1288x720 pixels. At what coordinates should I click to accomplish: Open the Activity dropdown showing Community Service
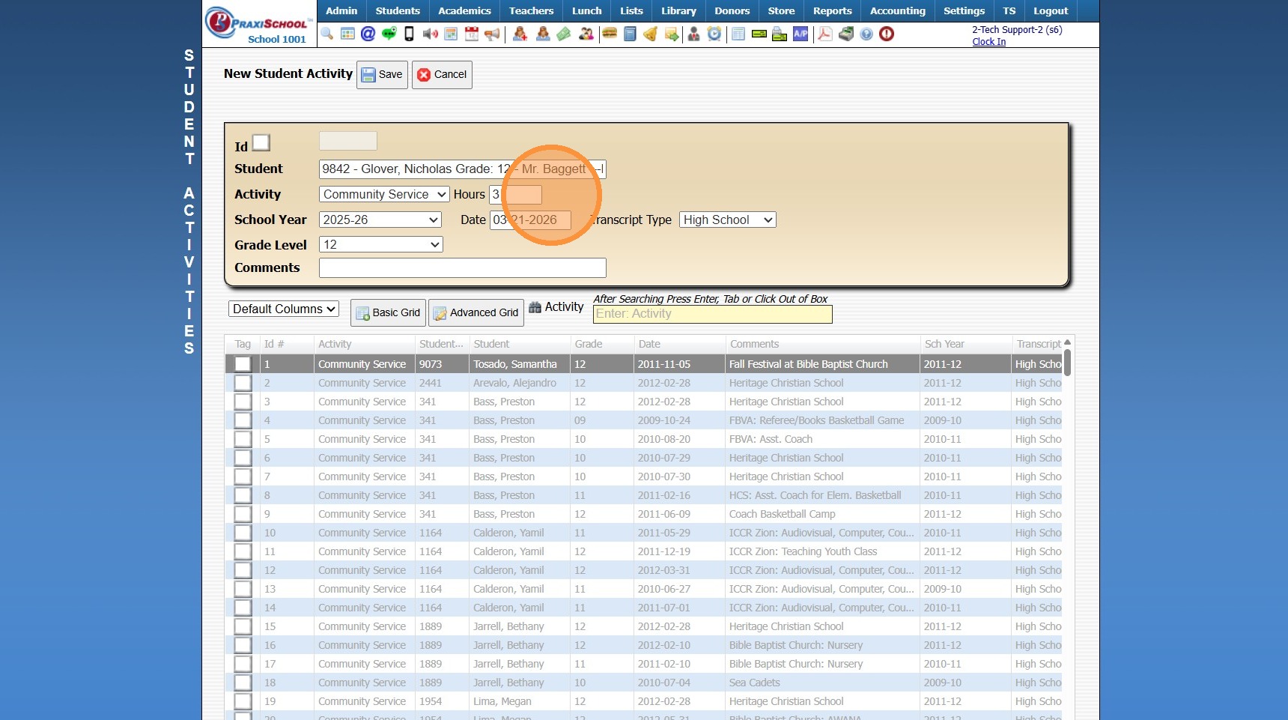click(383, 194)
